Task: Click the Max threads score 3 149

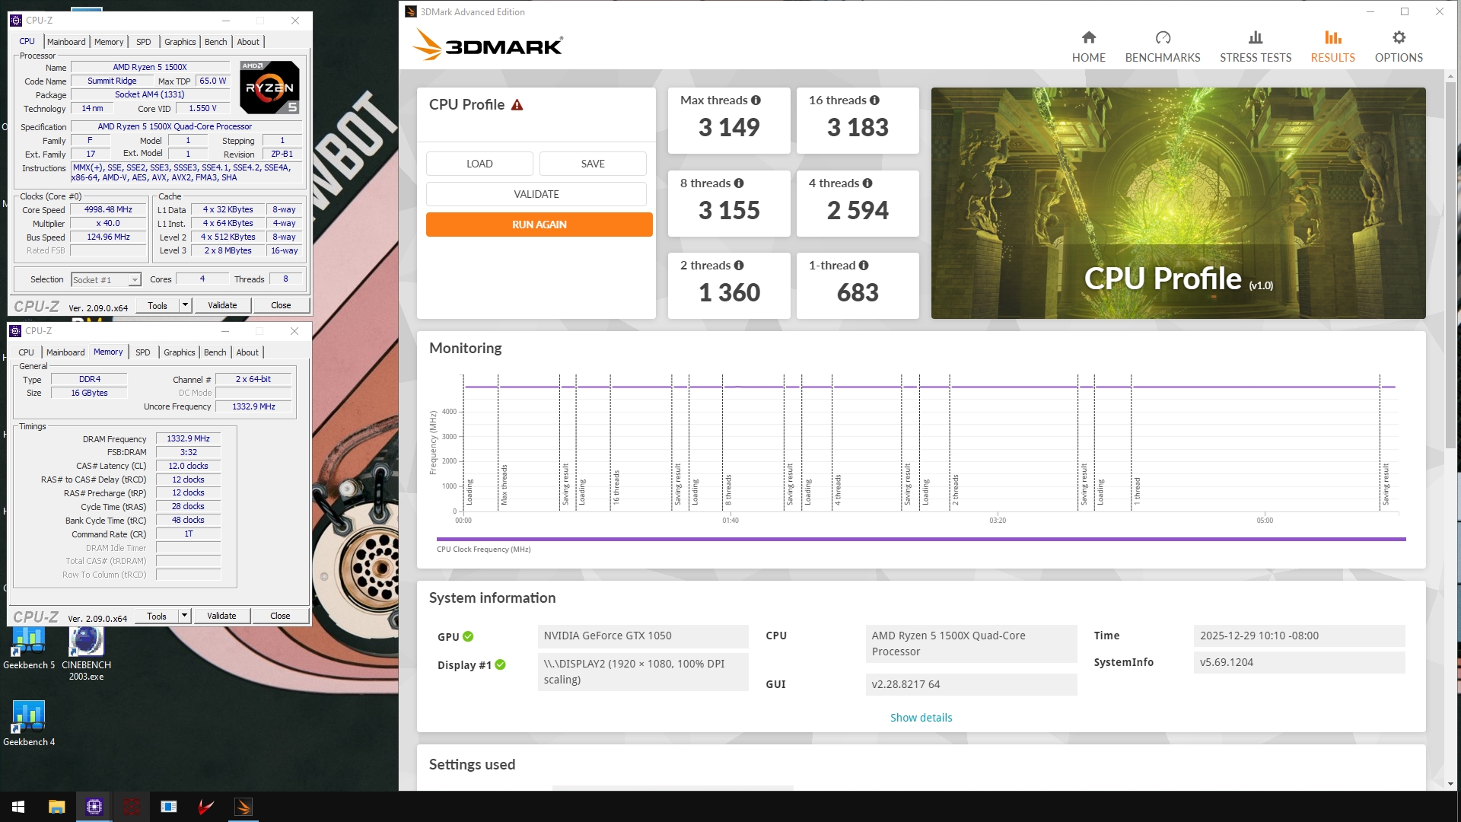Action: click(729, 127)
